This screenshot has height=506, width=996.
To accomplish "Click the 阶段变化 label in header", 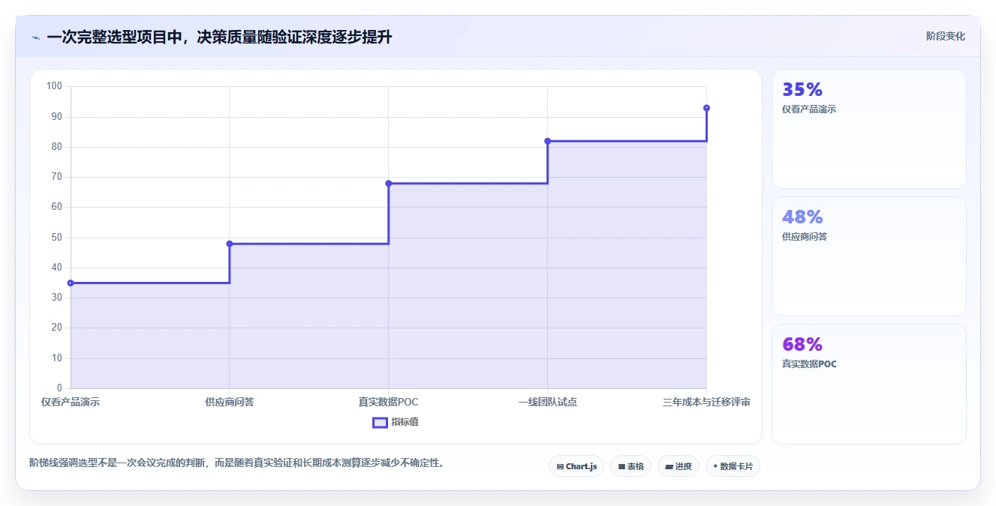I will [946, 36].
